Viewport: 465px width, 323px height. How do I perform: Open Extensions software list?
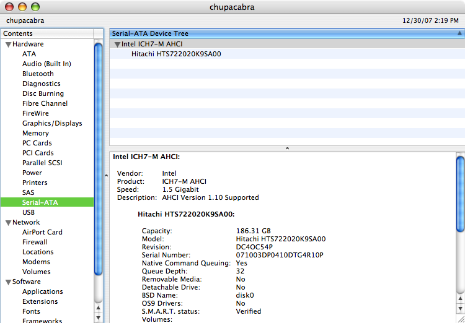click(x=40, y=301)
